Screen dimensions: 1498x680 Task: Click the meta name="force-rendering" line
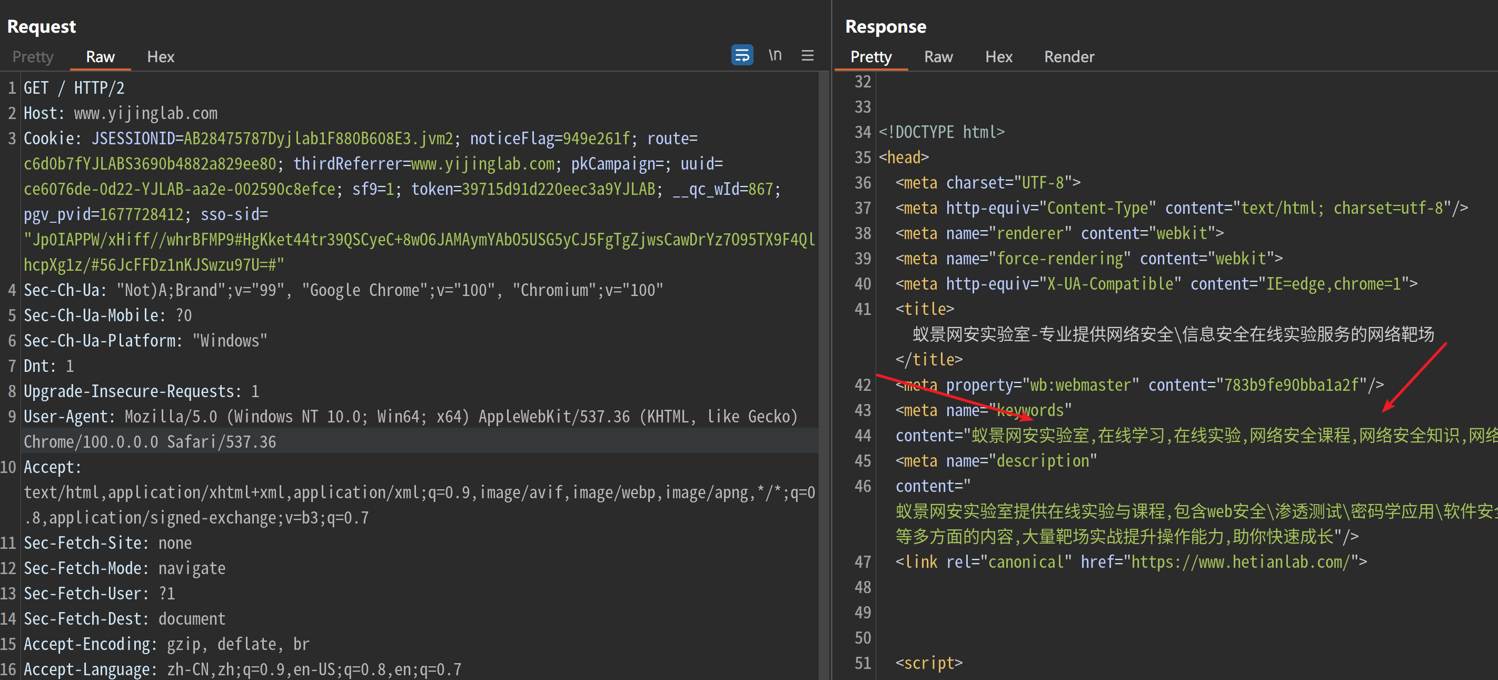pos(1088,259)
